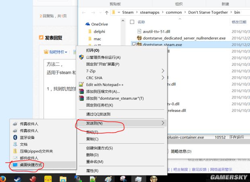Select 创建快捷方式(S) menu entry
The height and width of the screenshot is (182, 250).
tap(122, 148)
